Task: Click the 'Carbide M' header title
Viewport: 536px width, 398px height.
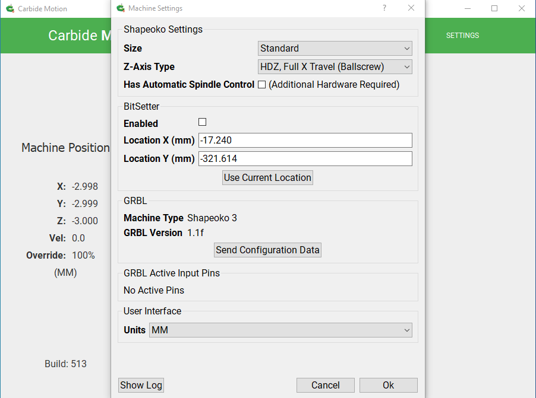Action: 80,36
